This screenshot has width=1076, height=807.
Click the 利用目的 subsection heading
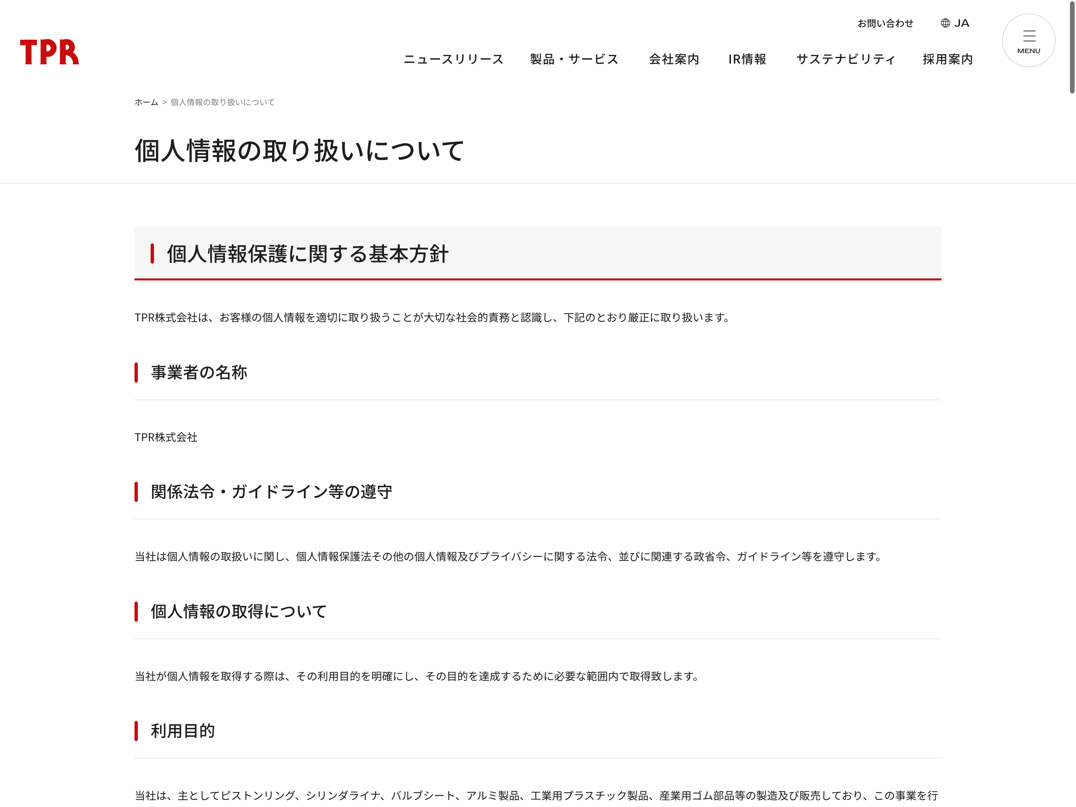(182, 731)
